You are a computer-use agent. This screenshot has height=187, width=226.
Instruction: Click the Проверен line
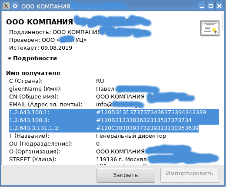click(x=48, y=40)
